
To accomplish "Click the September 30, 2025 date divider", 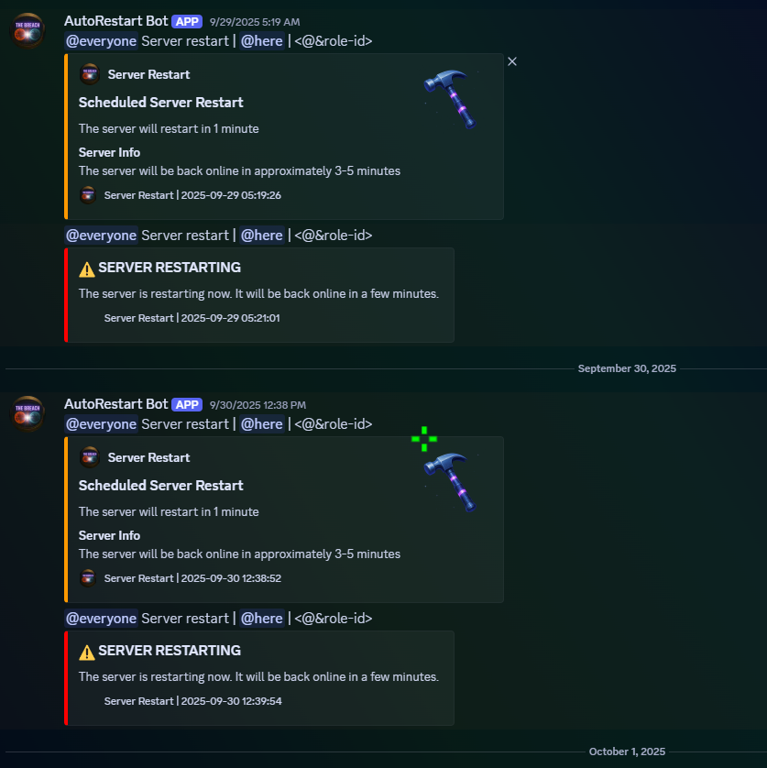I will point(627,368).
